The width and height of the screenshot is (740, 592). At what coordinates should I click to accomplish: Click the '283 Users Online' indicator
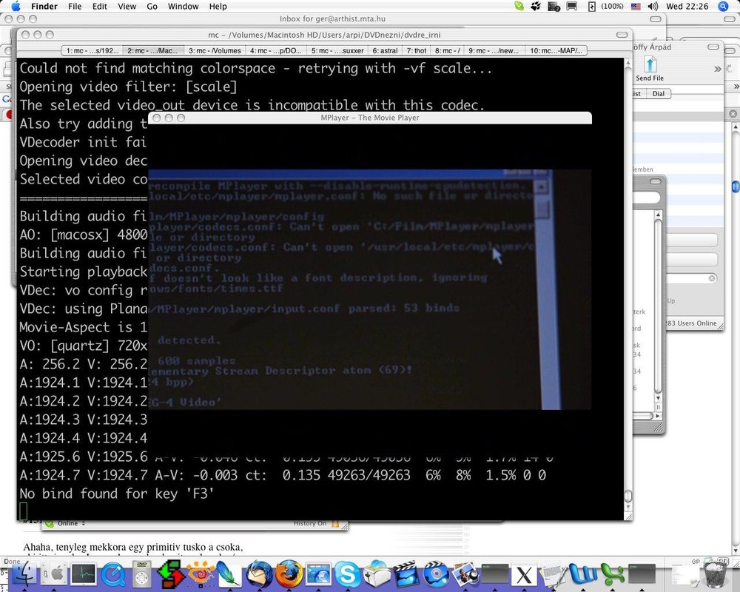pyautogui.click(x=690, y=323)
